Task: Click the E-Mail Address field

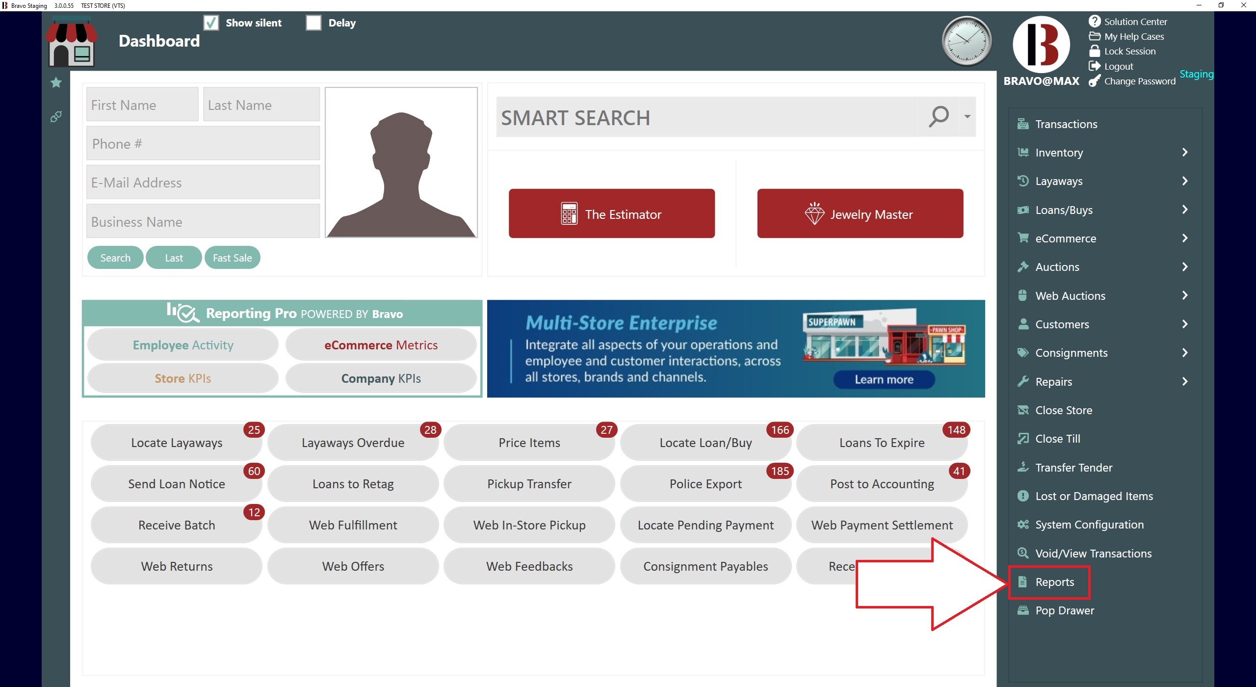Action: (203, 182)
